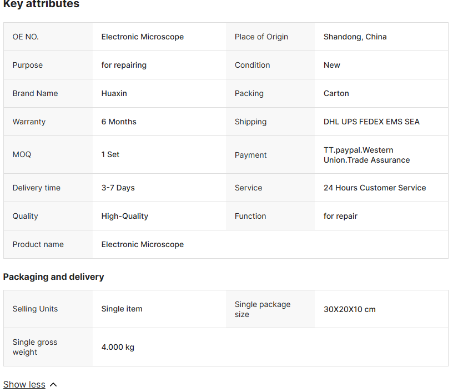Click the Show less link
The width and height of the screenshot is (458, 392).
(x=24, y=384)
